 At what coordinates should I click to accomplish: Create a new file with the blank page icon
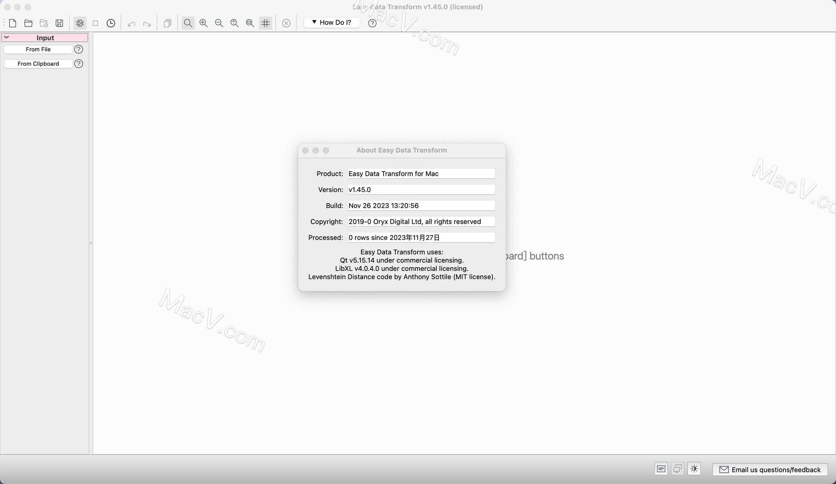click(x=13, y=23)
